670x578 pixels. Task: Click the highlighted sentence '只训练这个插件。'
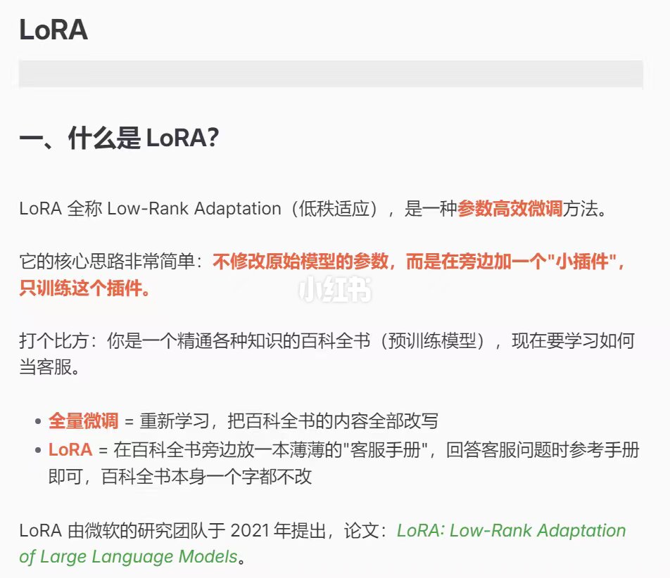(x=85, y=288)
